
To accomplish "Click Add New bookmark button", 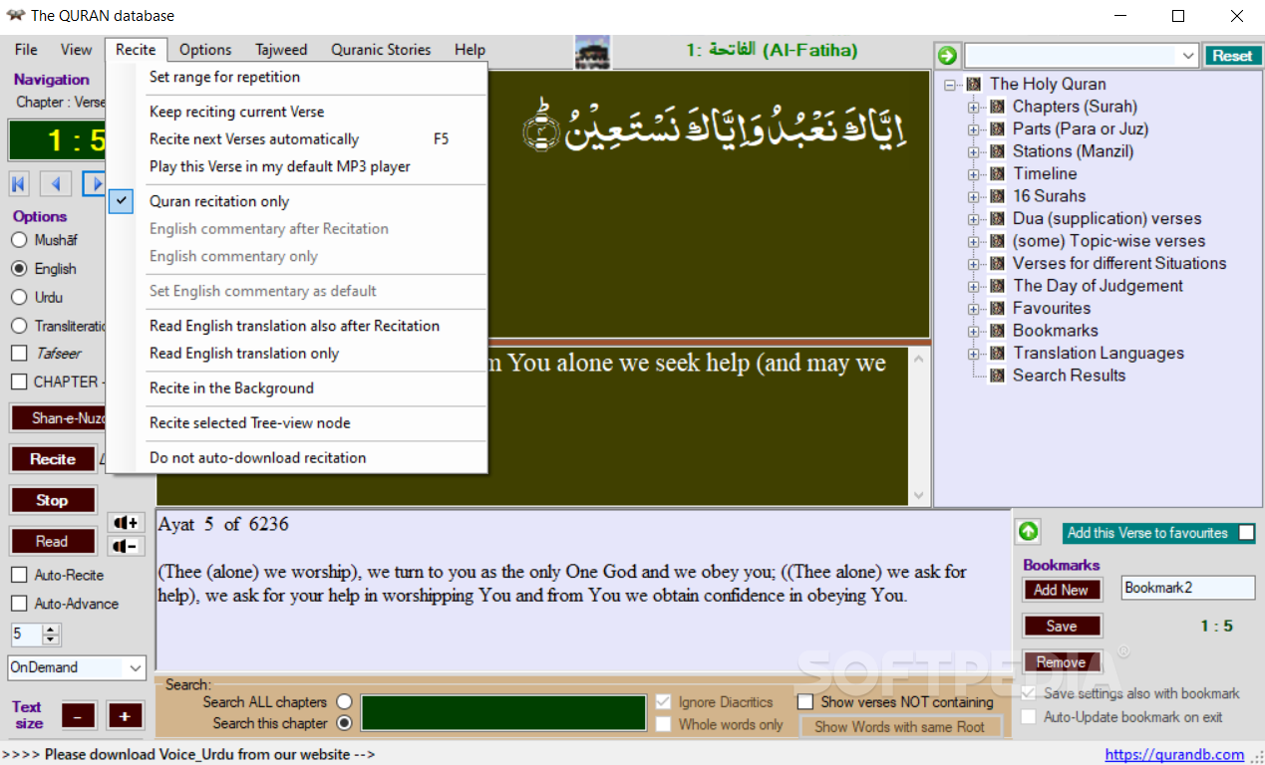I will coord(1062,590).
